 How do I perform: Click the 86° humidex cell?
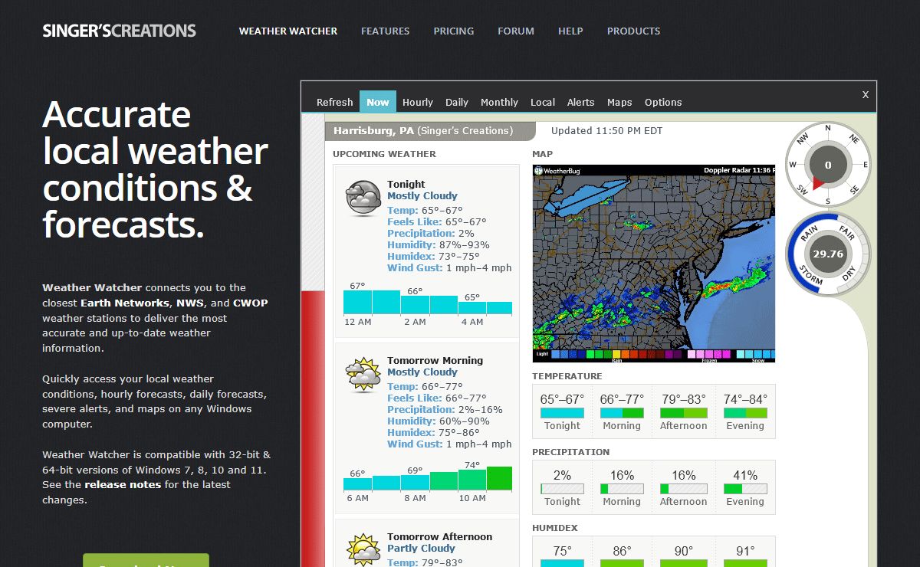coord(622,552)
